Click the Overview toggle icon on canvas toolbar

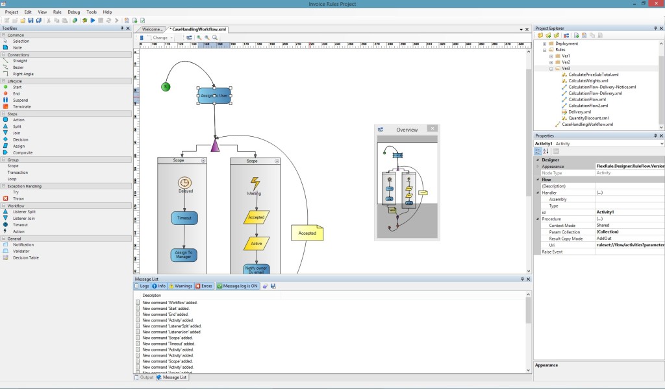pyautogui.click(x=189, y=38)
